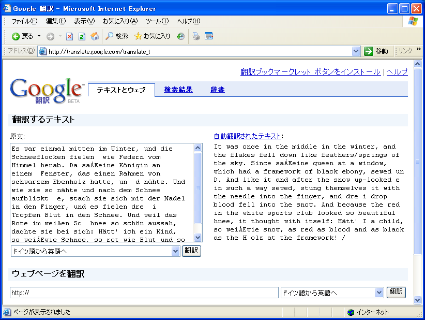Expand the リンク links toolbar chevron
The image size is (425, 320).
tap(418, 49)
